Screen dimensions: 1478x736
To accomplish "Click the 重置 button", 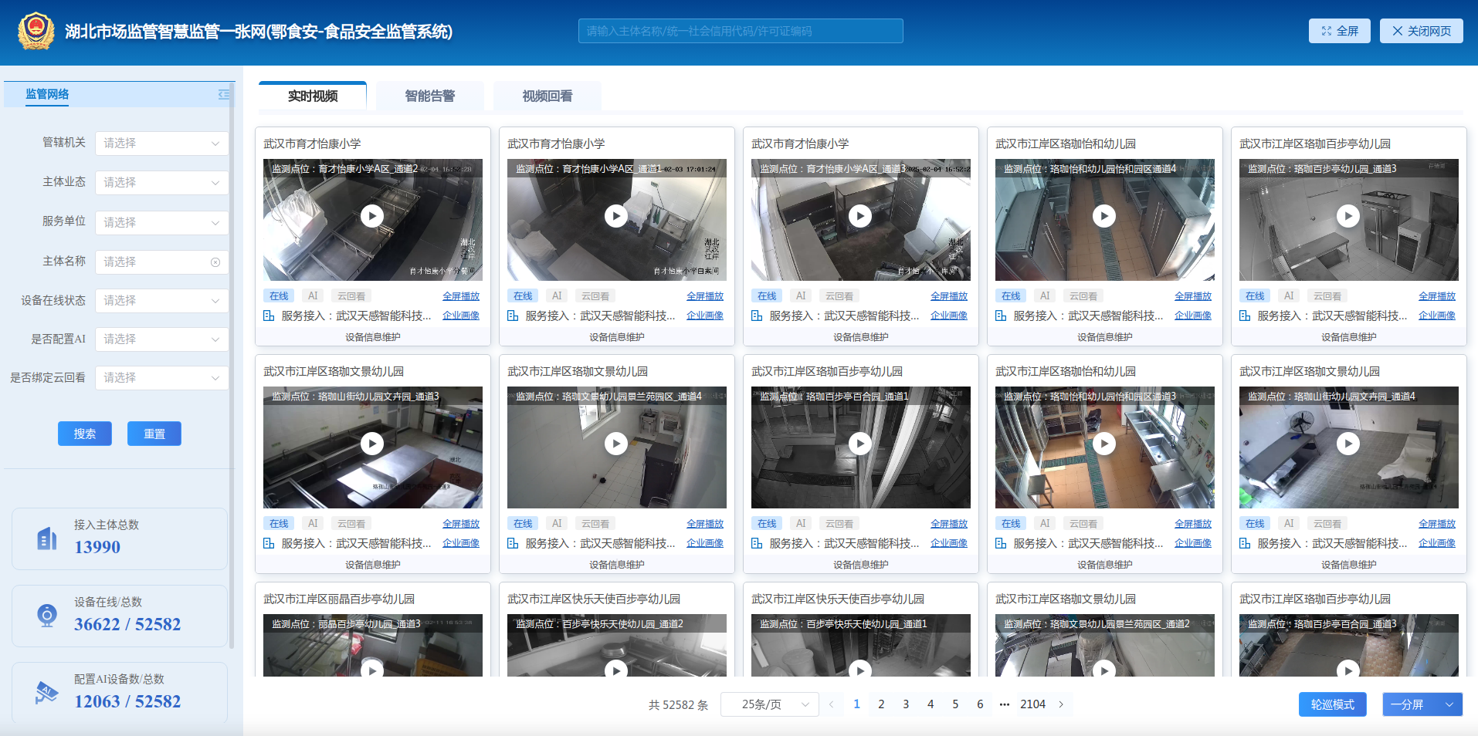I will point(154,434).
